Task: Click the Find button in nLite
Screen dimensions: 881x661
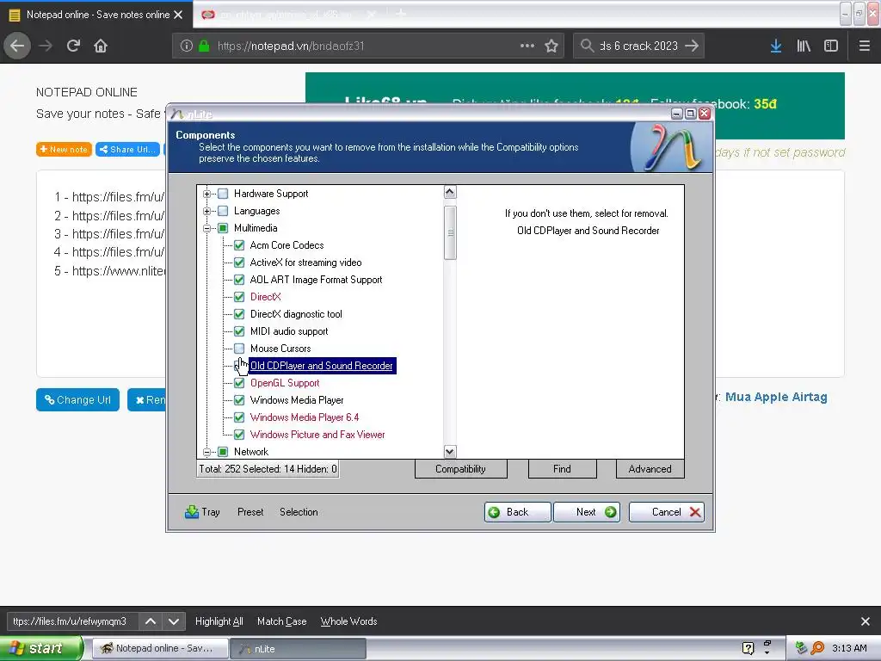Action: (x=562, y=469)
